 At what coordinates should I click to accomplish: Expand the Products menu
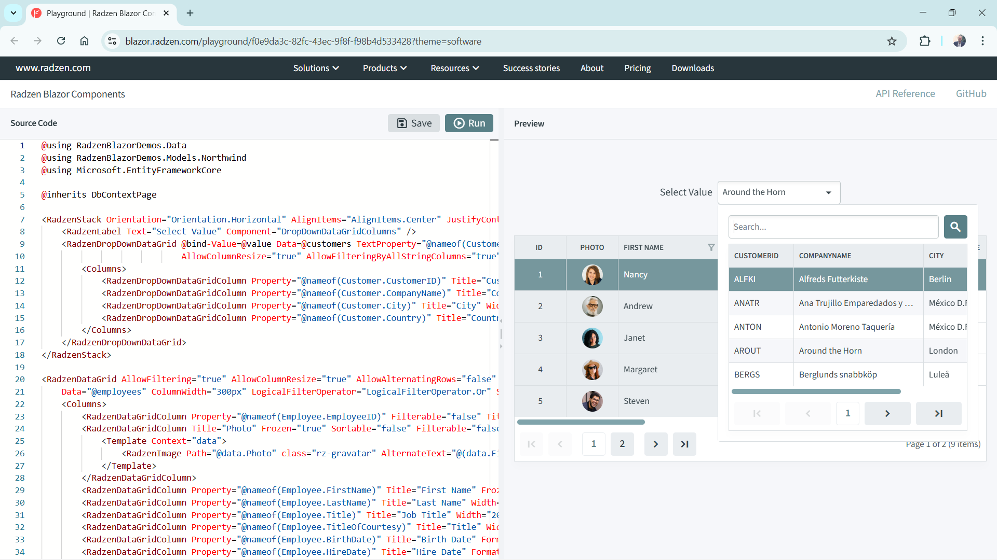[x=384, y=68]
